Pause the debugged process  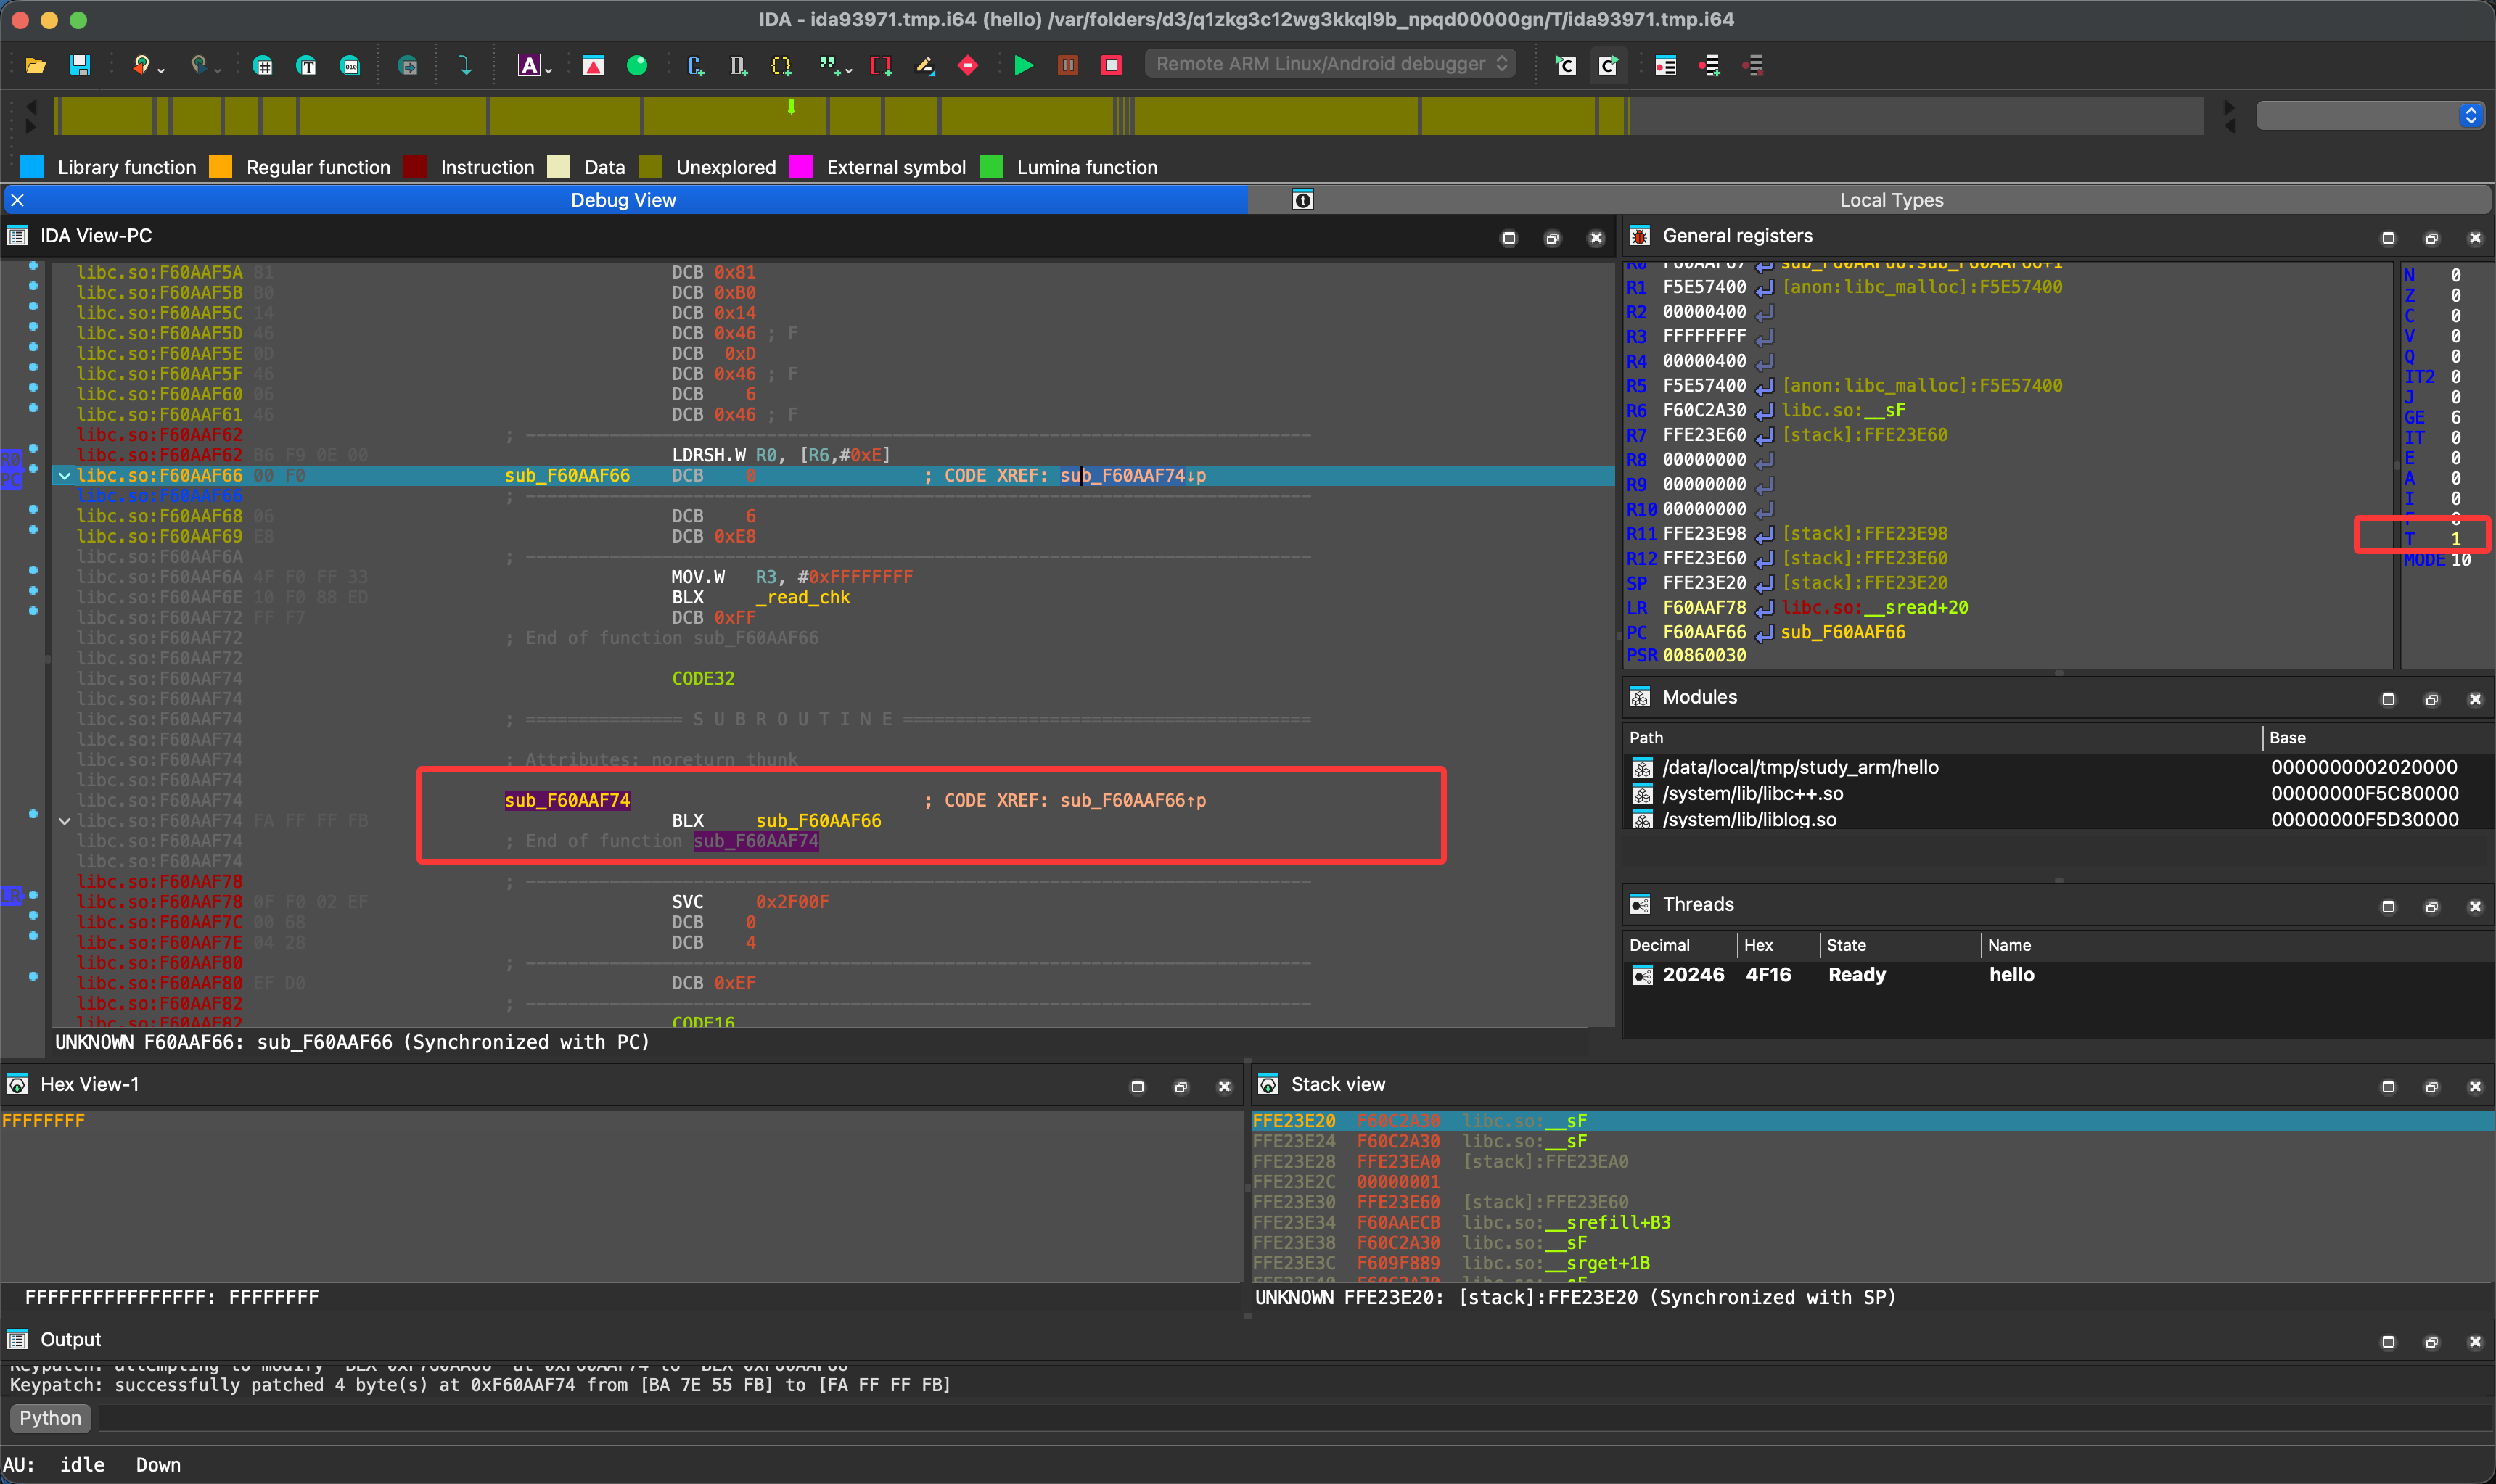click(x=1067, y=66)
